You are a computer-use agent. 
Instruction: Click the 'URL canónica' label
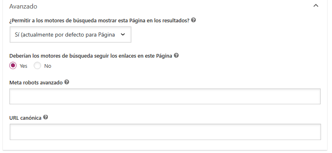tap(26, 118)
